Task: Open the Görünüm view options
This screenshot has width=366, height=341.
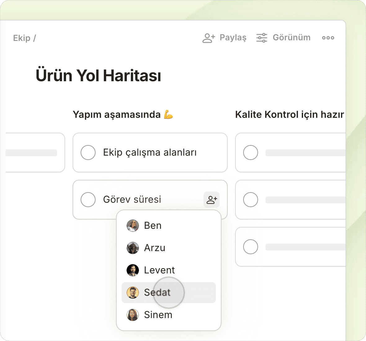Action: coord(291,38)
